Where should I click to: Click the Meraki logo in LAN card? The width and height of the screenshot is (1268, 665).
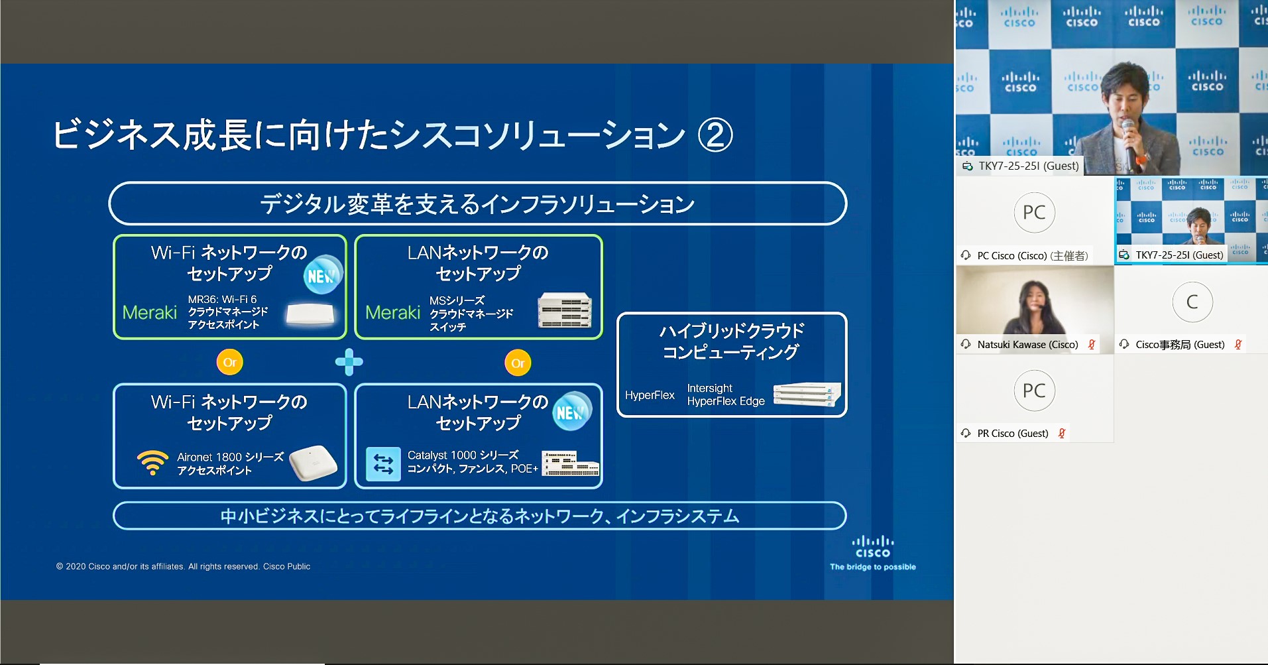393,312
